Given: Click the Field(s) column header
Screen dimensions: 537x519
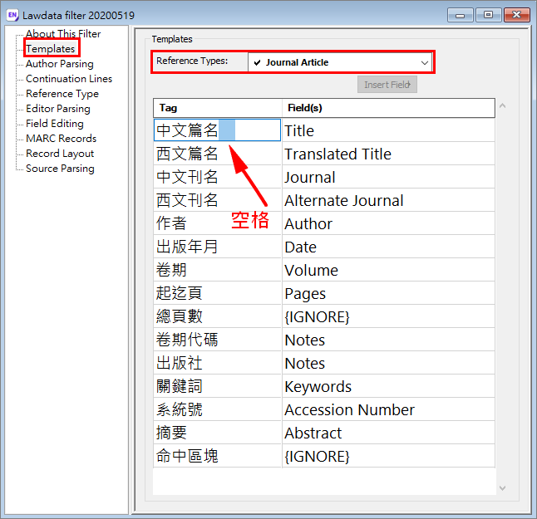Looking at the screenshot, I should coord(388,108).
